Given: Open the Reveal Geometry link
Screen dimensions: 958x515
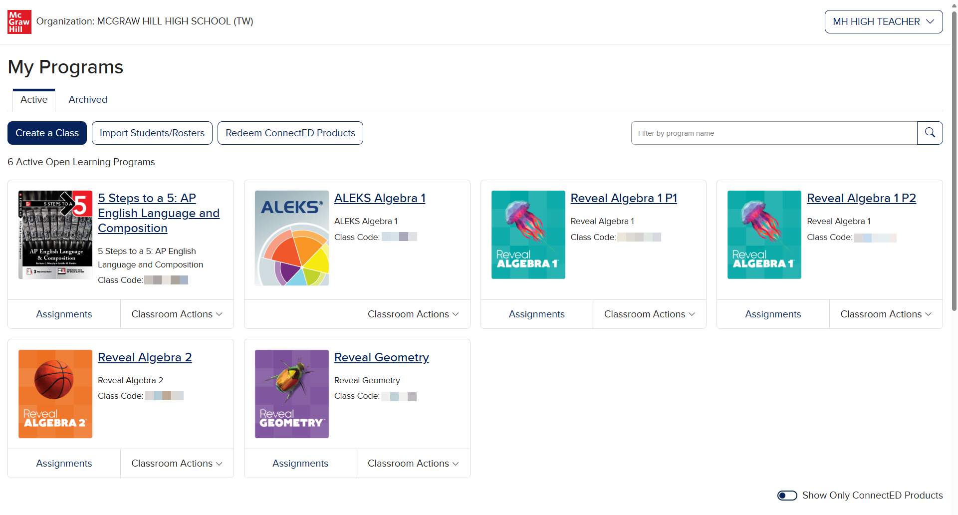Looking at the screenshot, I should tap(382, 357).
